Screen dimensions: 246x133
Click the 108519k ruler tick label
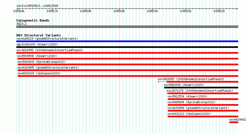point(119,11)
